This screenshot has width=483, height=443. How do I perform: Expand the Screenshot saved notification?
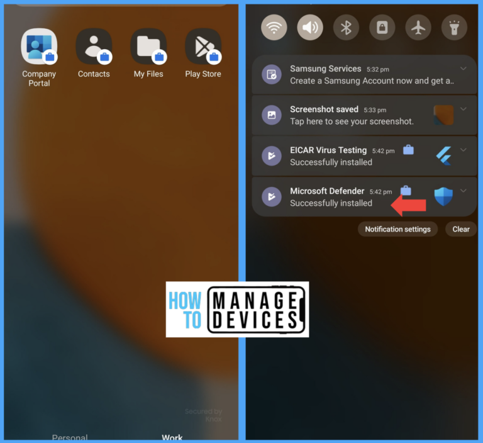pyautogui.click(x=464, y=109)
